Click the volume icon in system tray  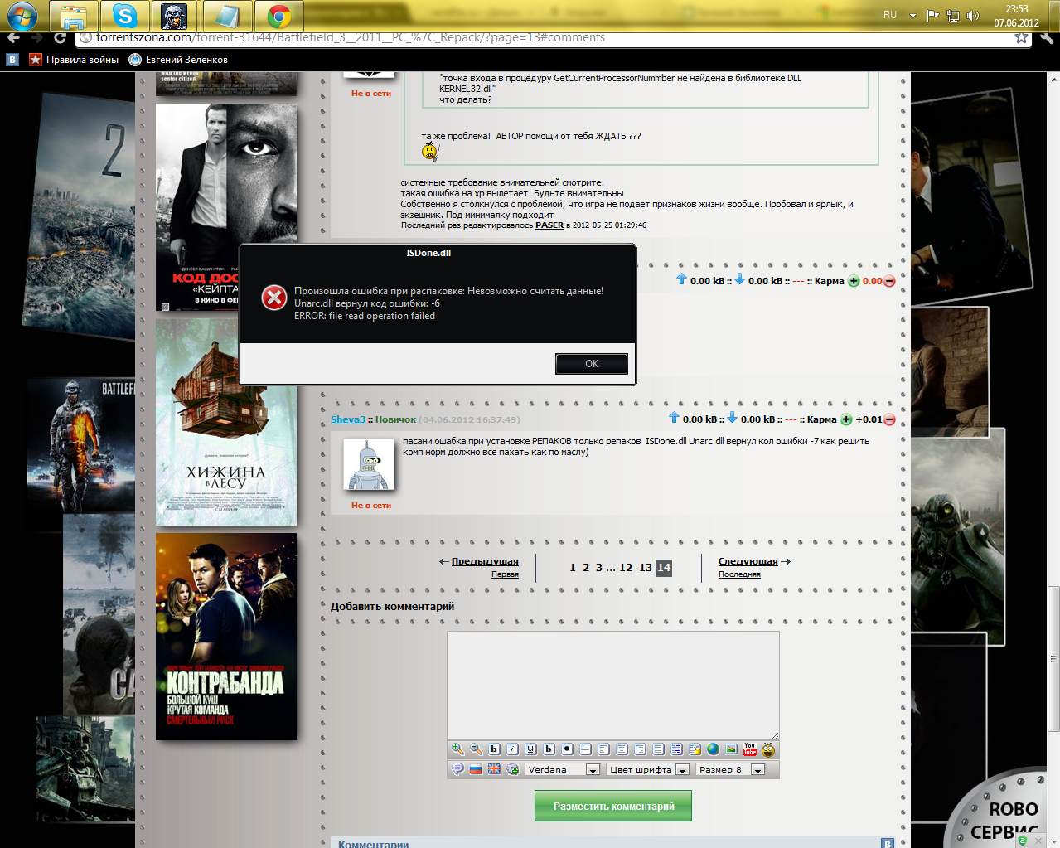click(x=972, y=16)
